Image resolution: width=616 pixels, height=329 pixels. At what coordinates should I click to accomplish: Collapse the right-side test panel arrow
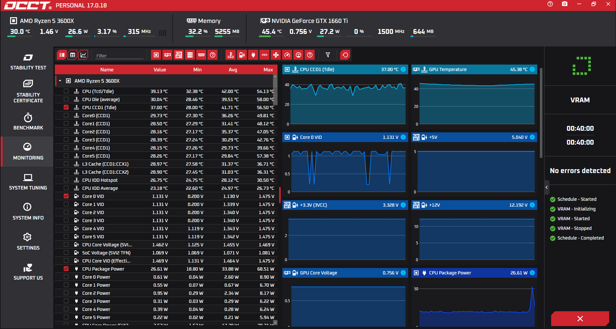point(547,187)
